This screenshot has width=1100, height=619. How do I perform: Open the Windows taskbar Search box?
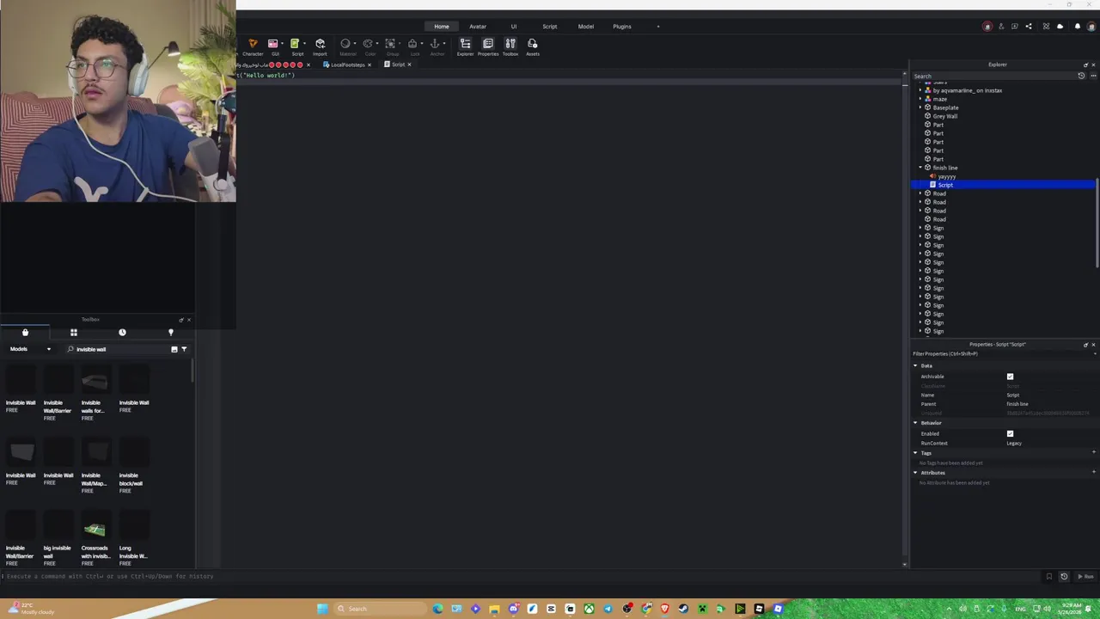(379, 609)
